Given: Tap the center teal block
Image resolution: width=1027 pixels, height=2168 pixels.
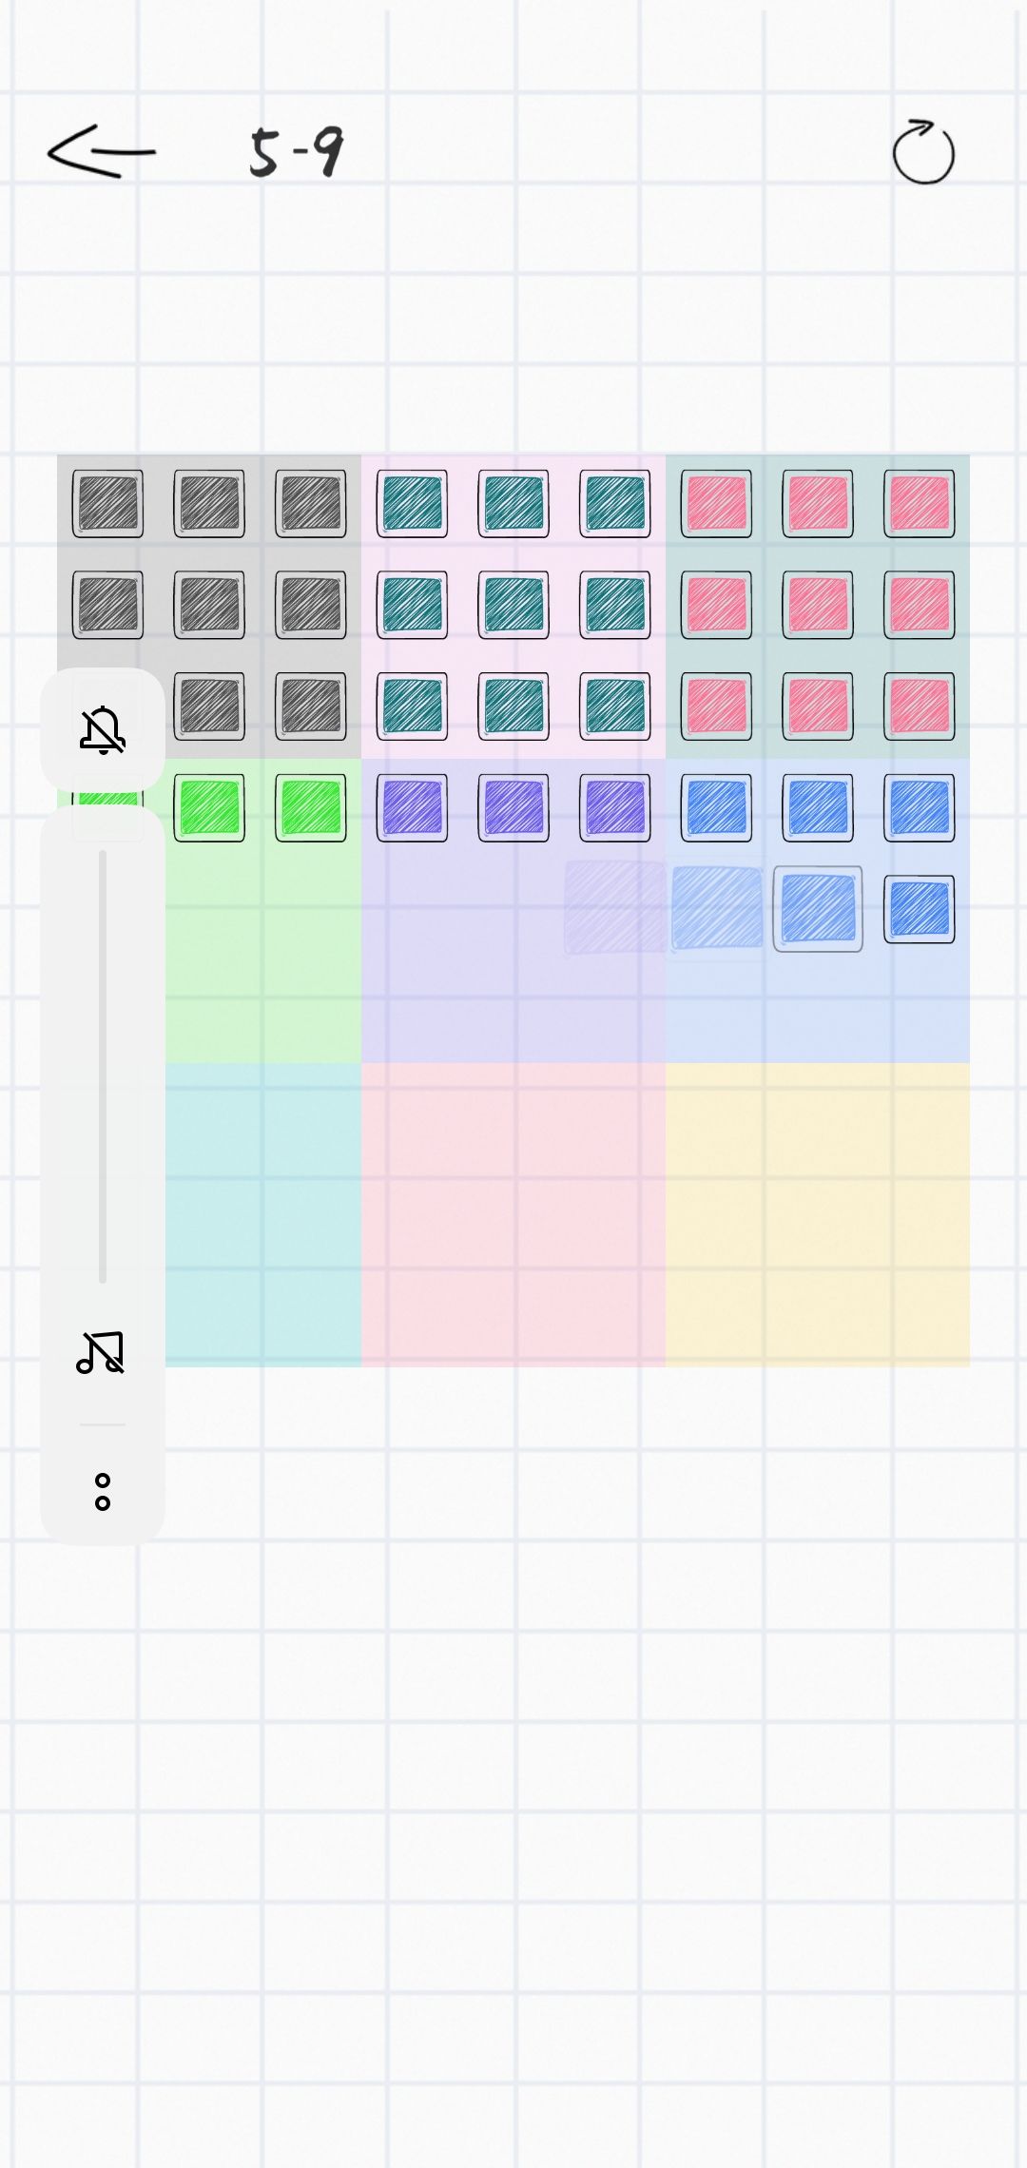Looking at the screenshot, I should pyautogui.click(x=513, y=605).
